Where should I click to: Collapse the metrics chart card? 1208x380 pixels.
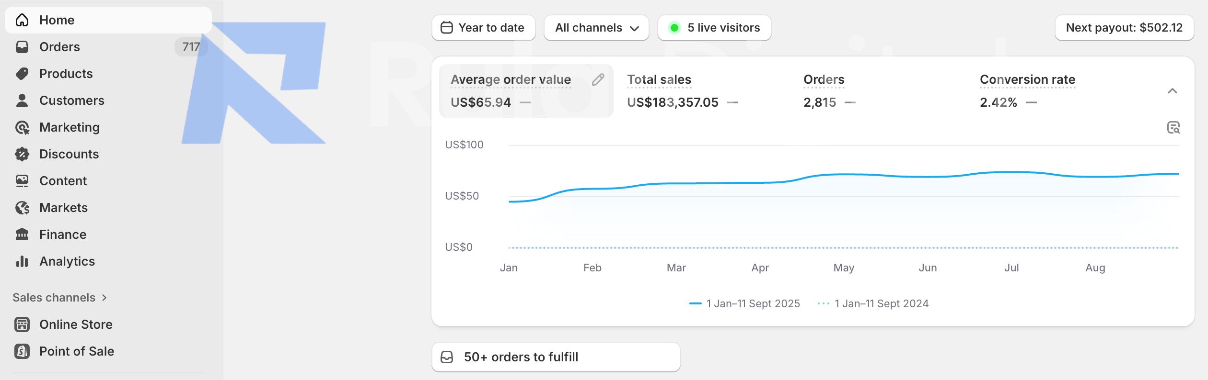[x=1173, y=91]
